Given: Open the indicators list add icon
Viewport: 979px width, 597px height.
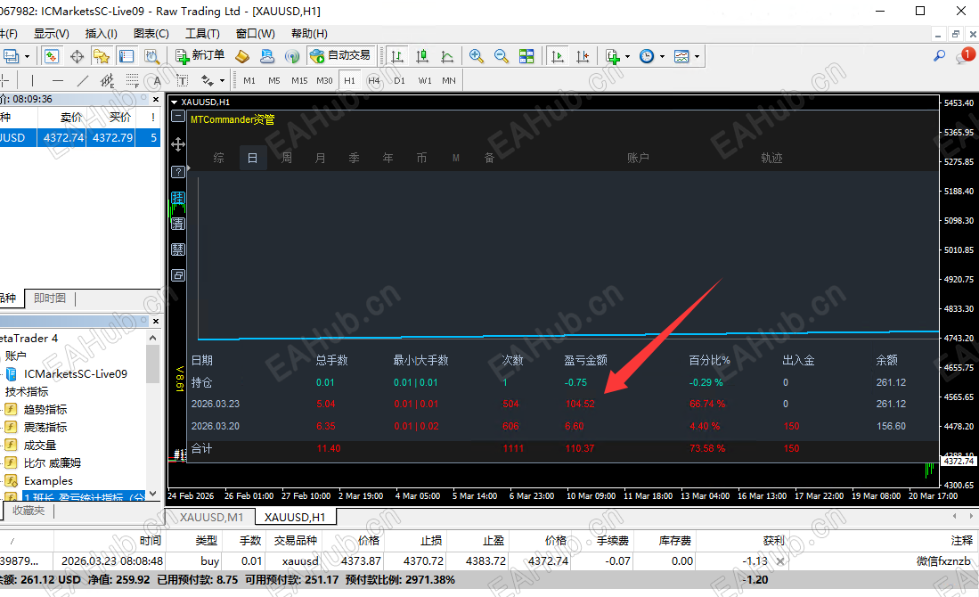Looking at the screenshot, I should tap(613, 56).
